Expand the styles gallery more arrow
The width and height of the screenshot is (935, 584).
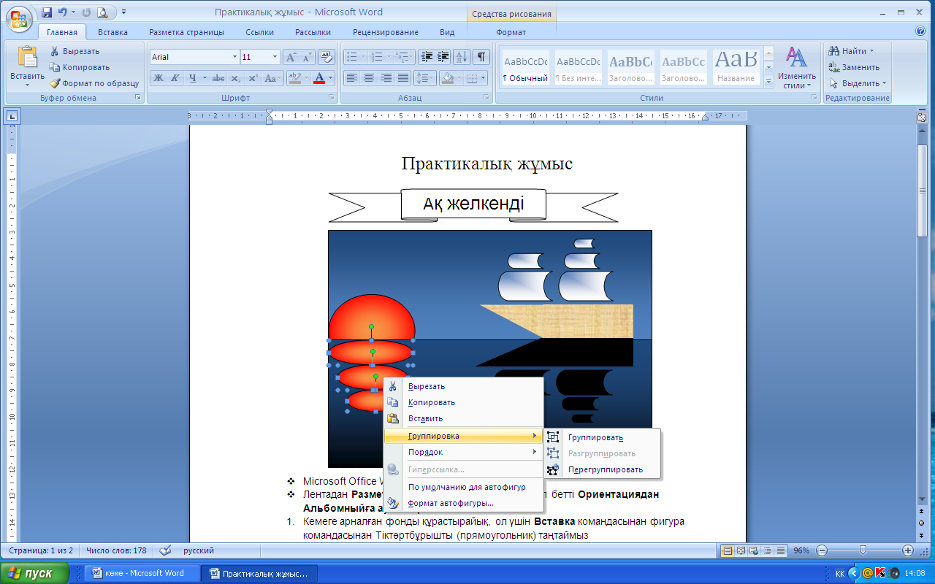(x=768, y=82)
